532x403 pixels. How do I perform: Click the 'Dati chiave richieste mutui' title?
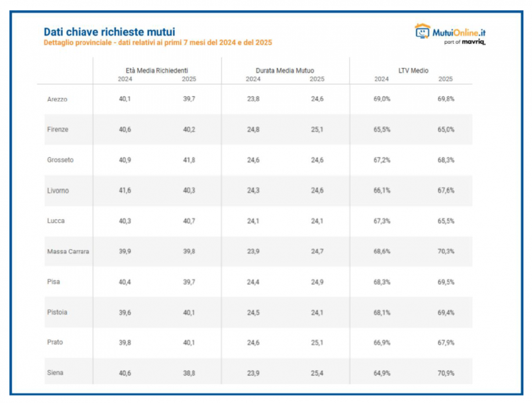[x=109, y=32]
